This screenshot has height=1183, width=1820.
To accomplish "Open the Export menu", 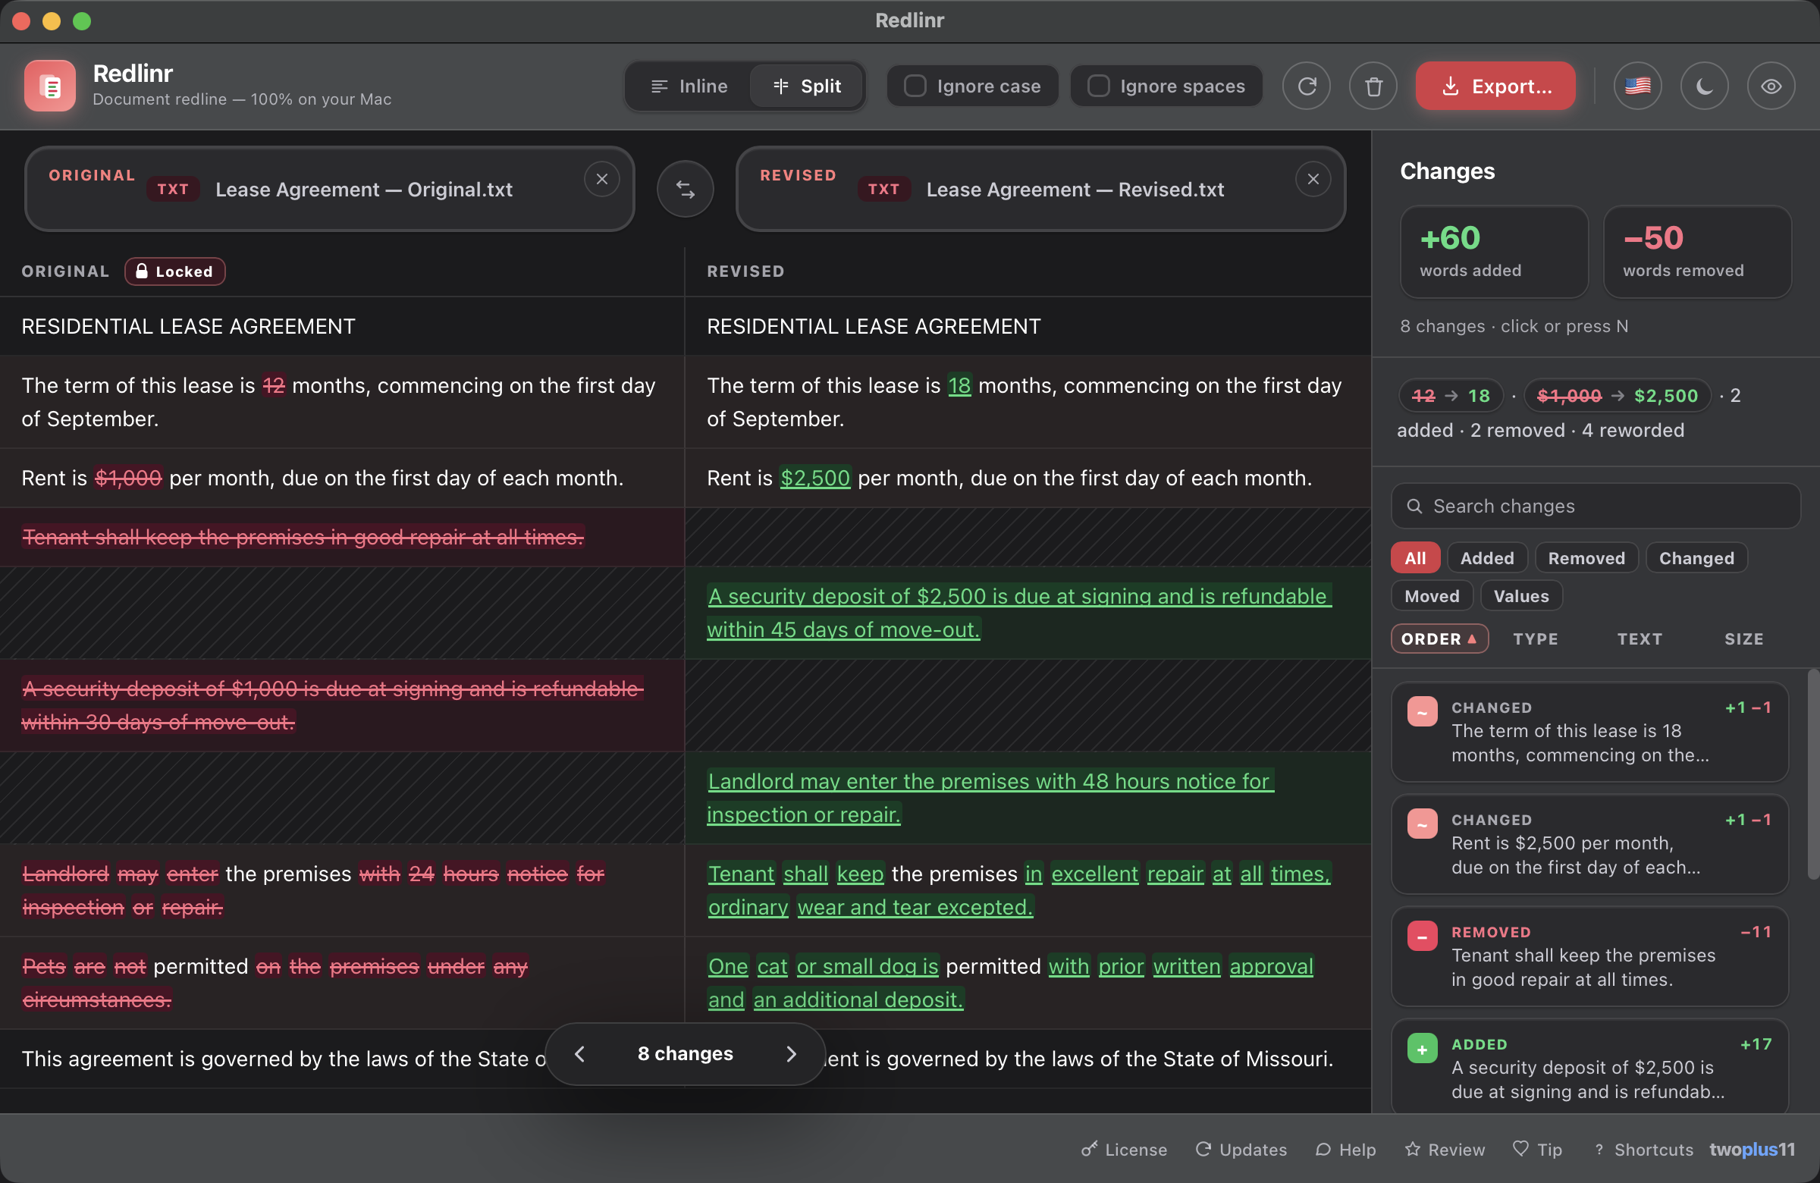I will pos(1495,86).
